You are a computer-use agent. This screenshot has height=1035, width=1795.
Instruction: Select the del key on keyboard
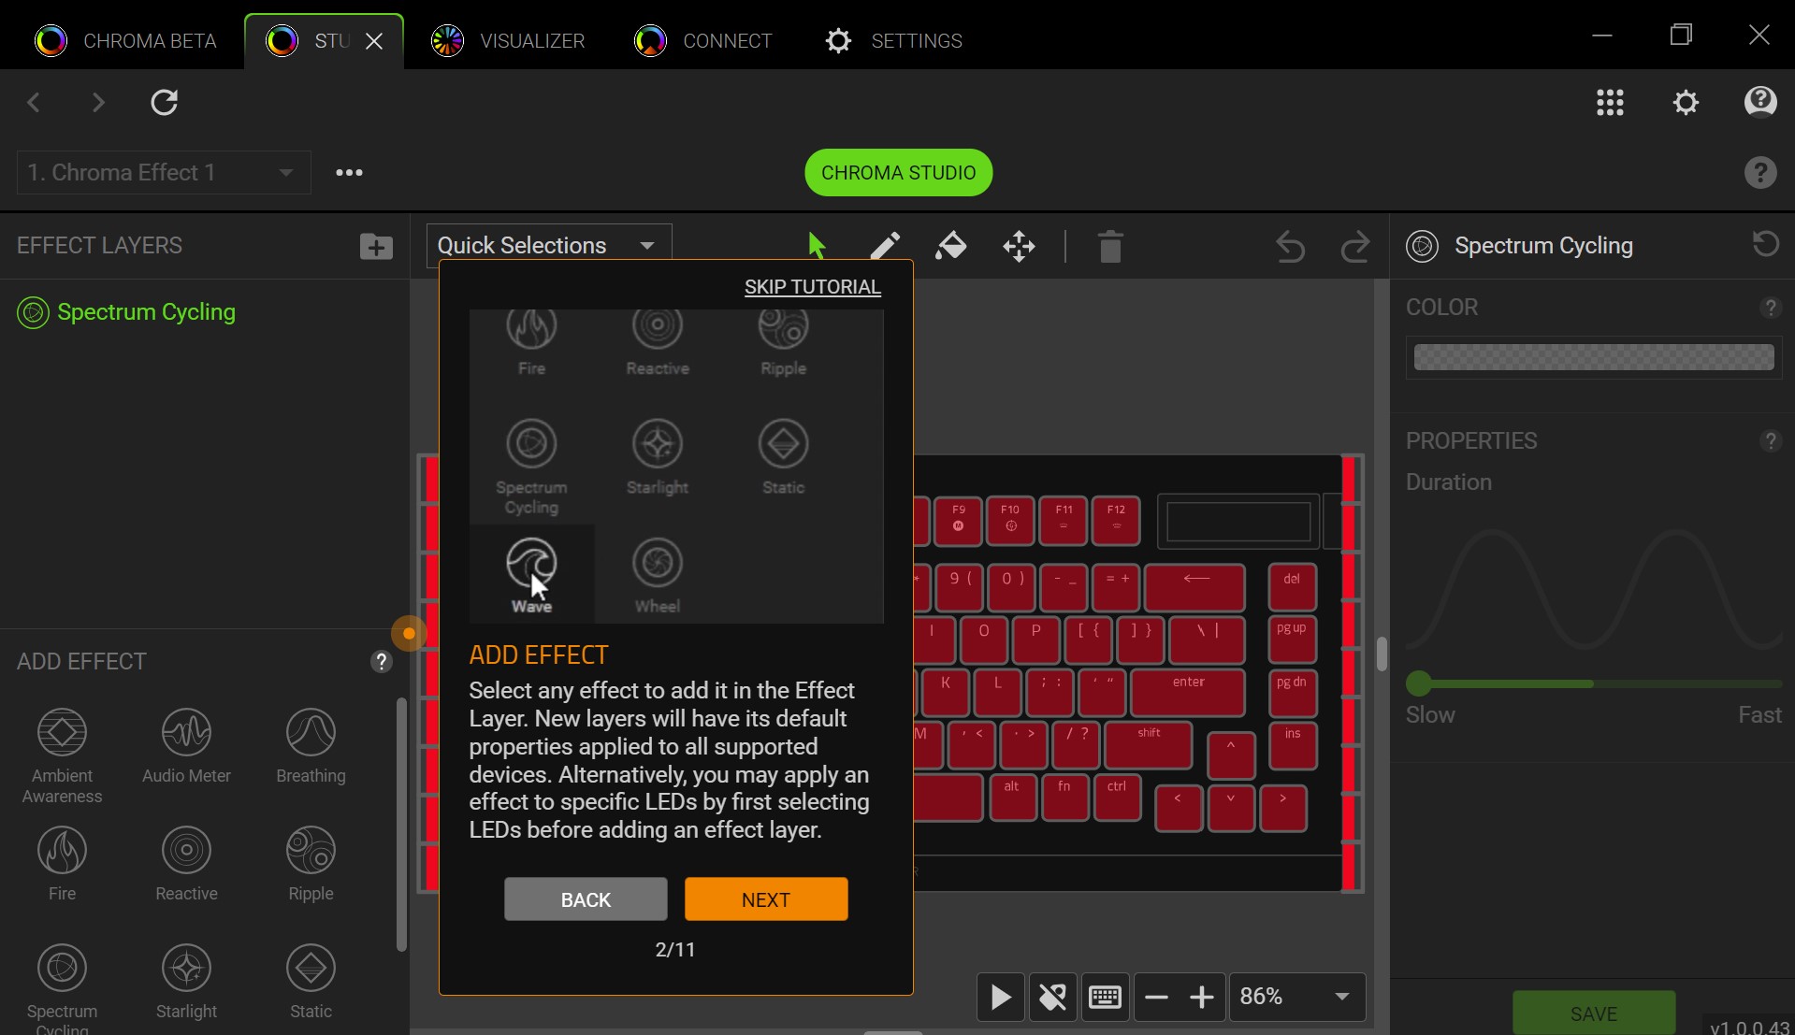[1292, 587]
